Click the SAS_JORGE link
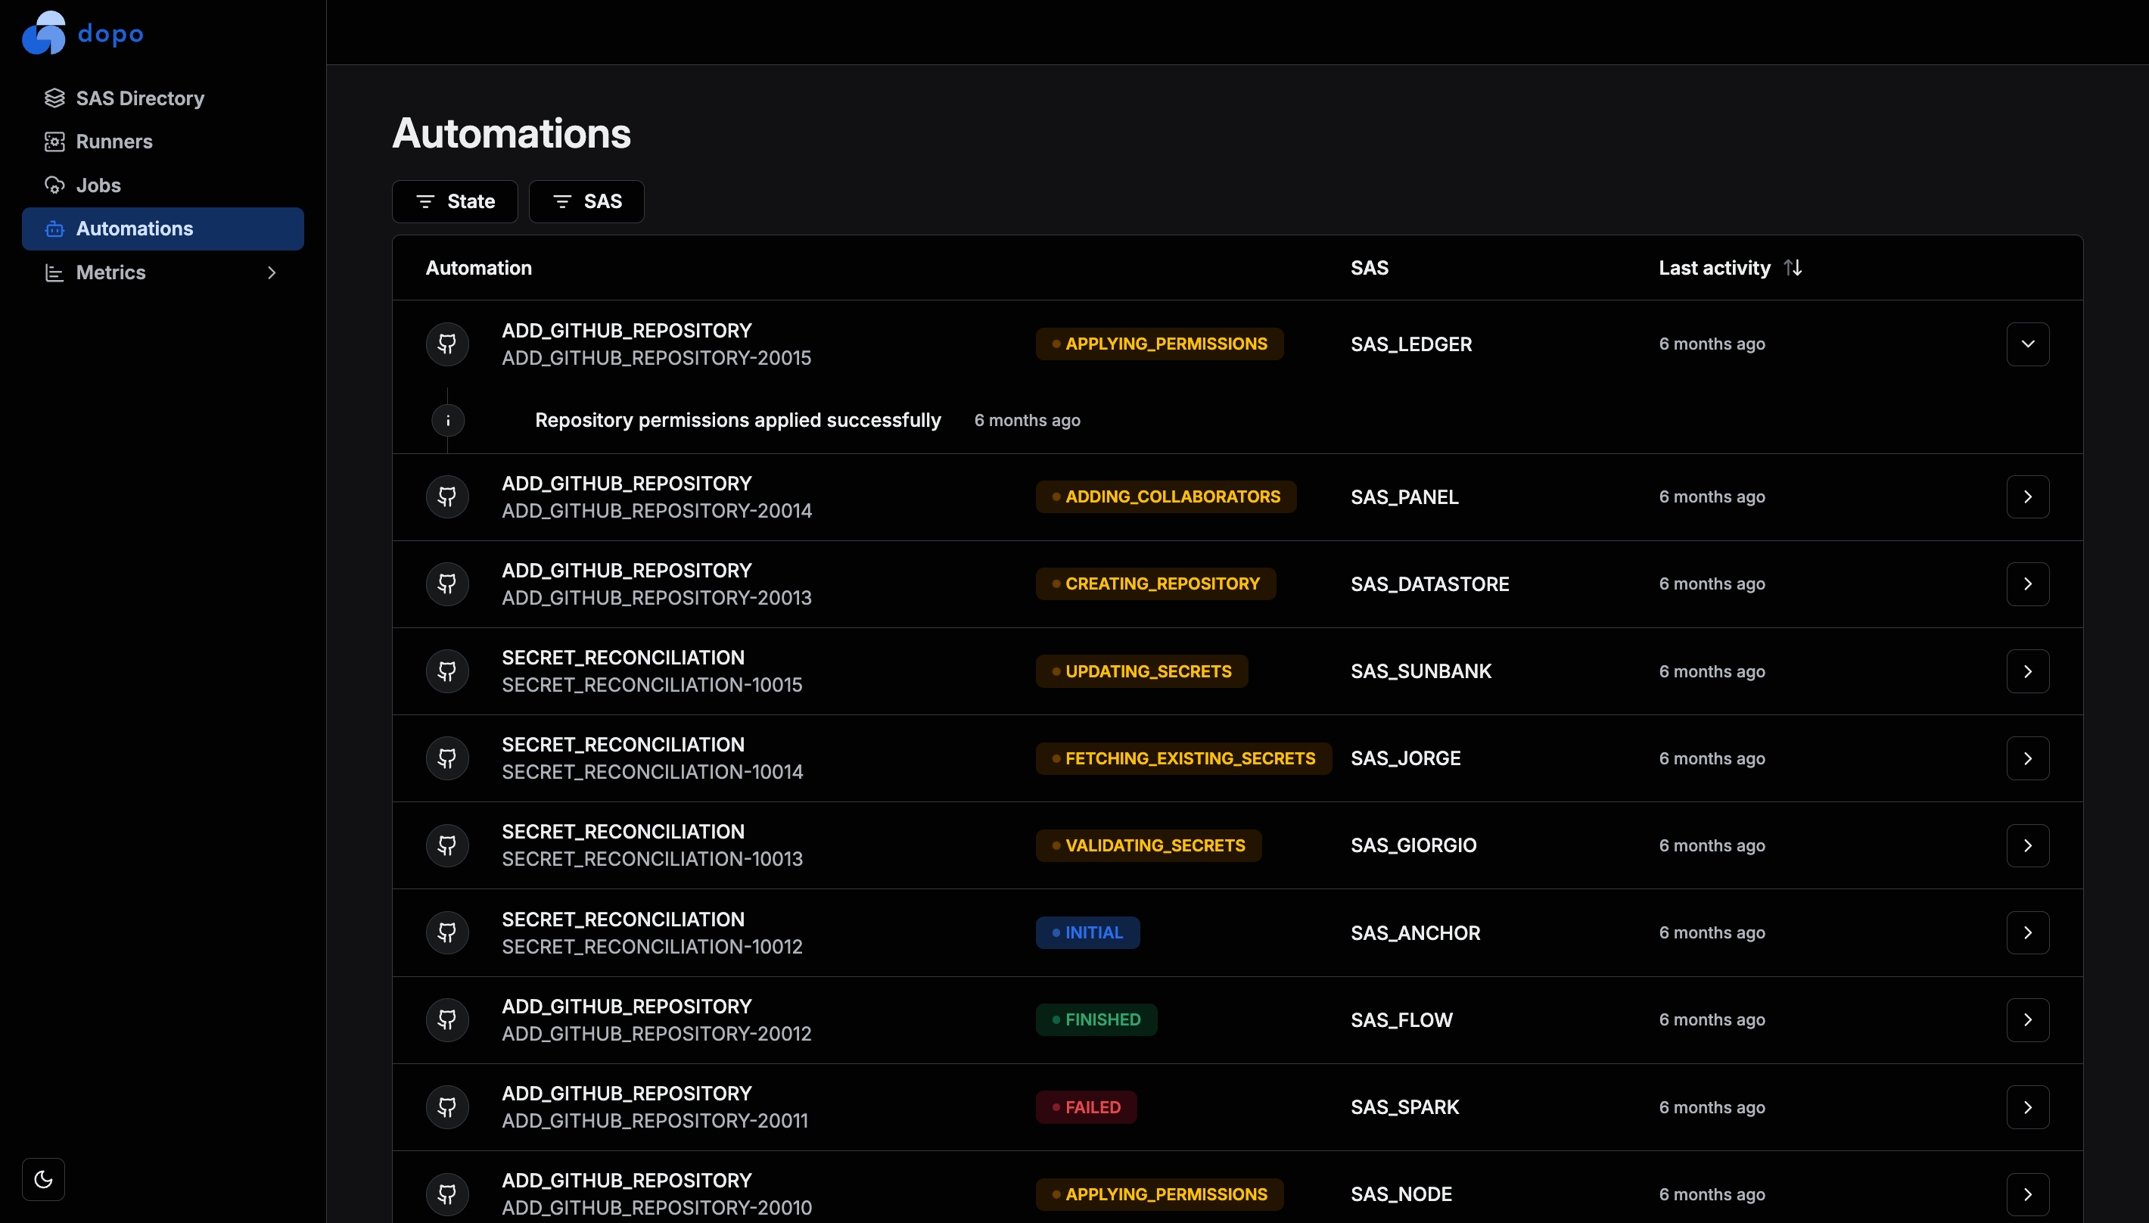Image resolution: width=2149 pixels, height=1223 pixels. [1405, 758]
